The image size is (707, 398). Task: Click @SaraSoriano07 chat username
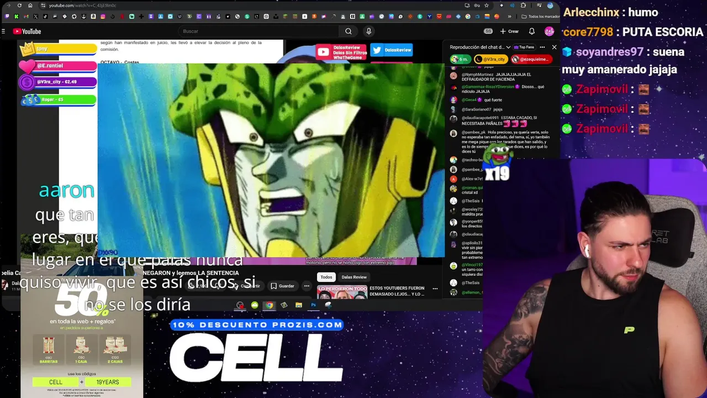coord(476,109)
